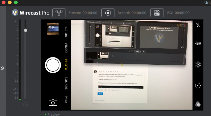This screenshot has height=116, width=211.
Task: Toggle the camera flash icon
Action: (198, 25)
